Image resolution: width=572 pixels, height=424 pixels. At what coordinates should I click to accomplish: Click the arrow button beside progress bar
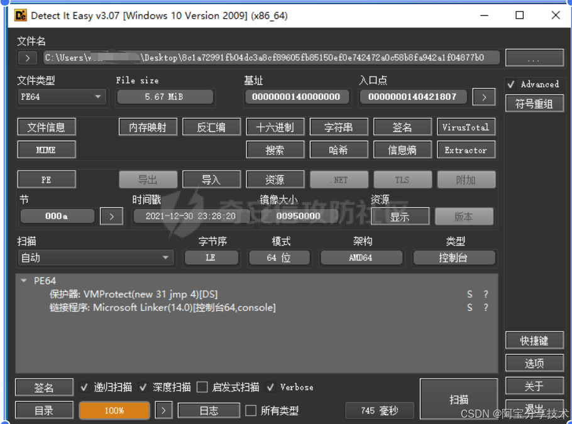click(x=163, y=411)
